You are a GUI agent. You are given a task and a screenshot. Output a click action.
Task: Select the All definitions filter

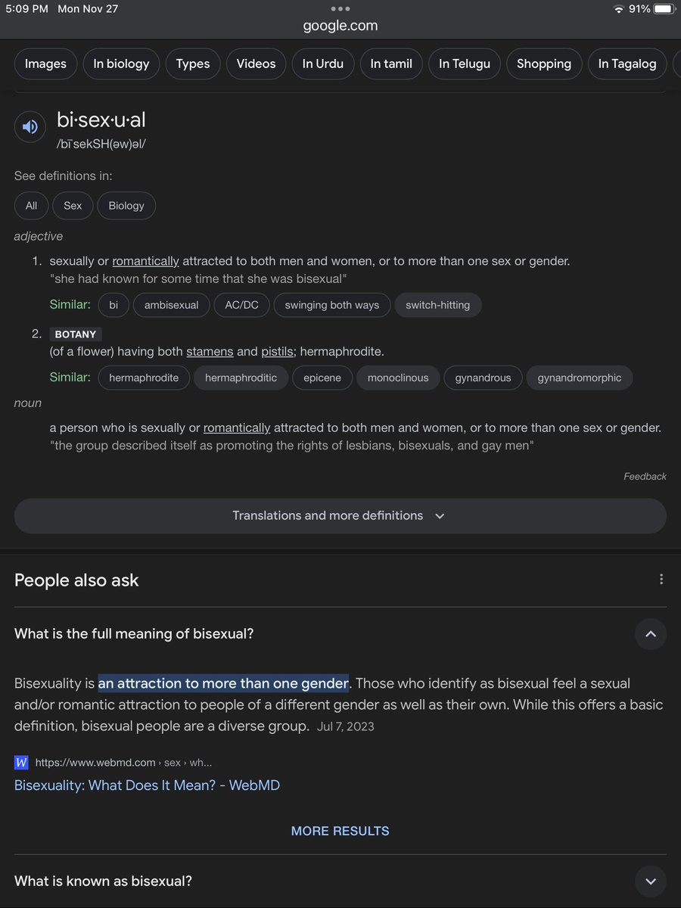click(x=31, y=206)
